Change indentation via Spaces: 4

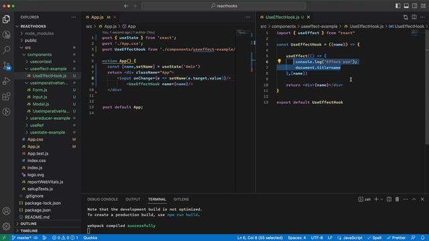(x=297, y=238)
